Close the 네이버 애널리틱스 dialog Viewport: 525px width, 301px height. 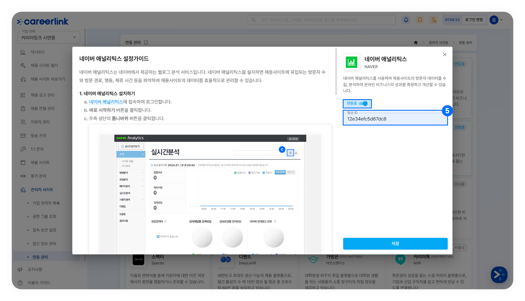click(445, 54)
